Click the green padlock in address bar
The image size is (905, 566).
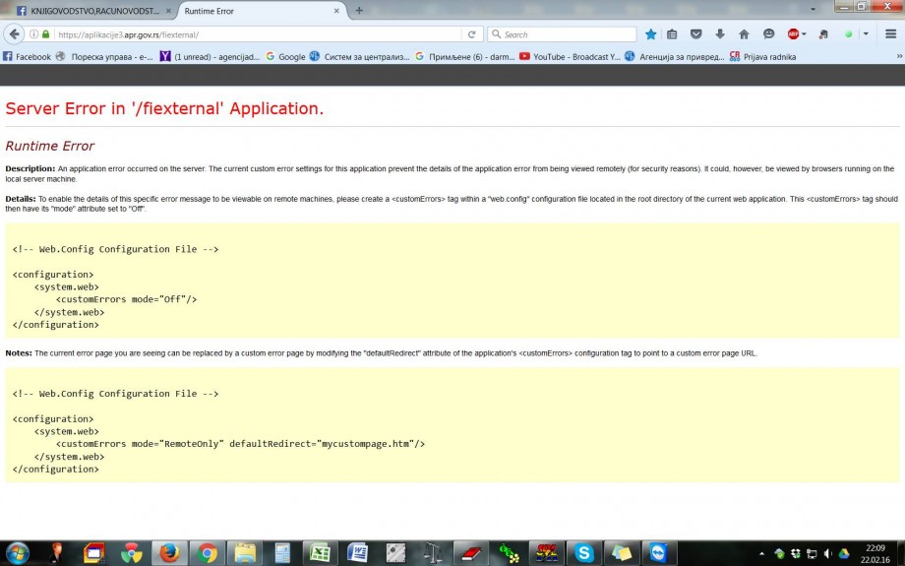pyautogui.click(x=46, y=34)
